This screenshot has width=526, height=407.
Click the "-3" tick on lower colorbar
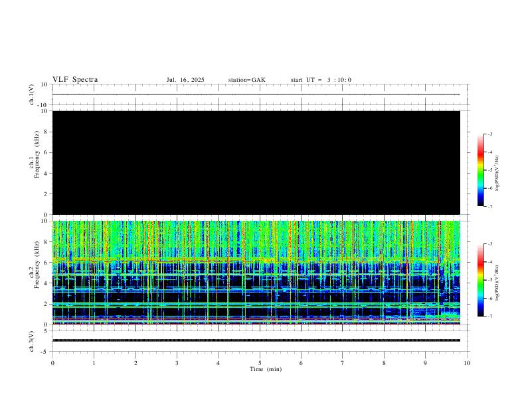489,244
